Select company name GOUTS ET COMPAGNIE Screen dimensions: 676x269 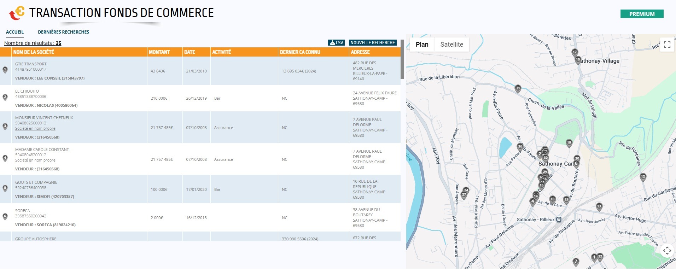(36, 182)
